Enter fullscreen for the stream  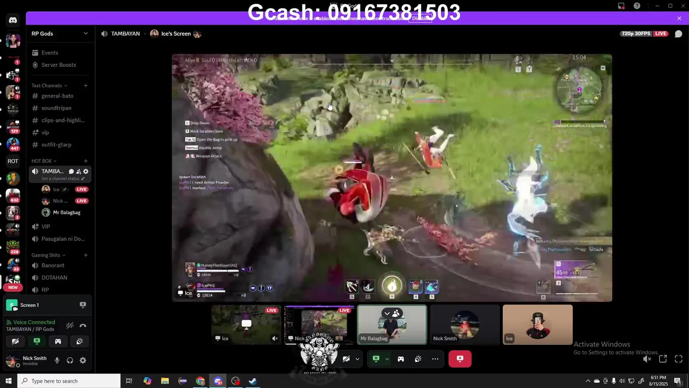point(679,359)
